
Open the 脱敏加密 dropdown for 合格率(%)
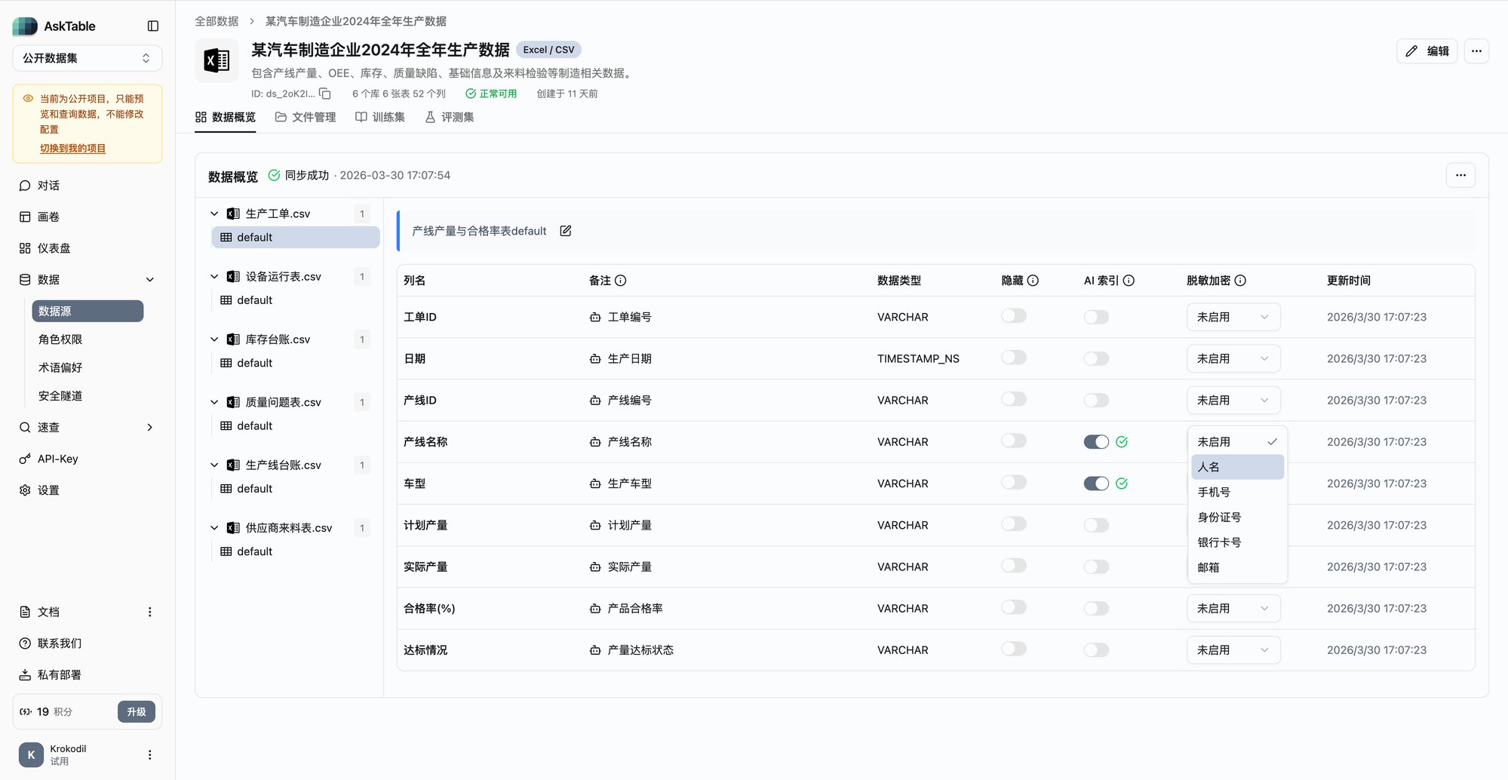pyautogui.click(x=1233, y=608)
